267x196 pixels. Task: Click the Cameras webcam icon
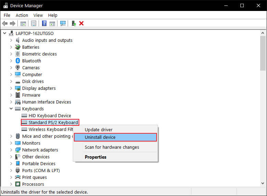18,68
